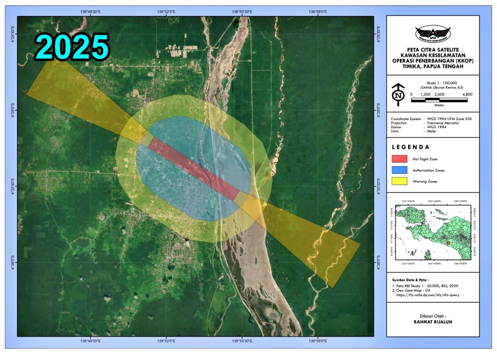The width and height of the screenshot is (497, 354).
Task: Select the yellow Warning Zones swatch
Action: 399,181
